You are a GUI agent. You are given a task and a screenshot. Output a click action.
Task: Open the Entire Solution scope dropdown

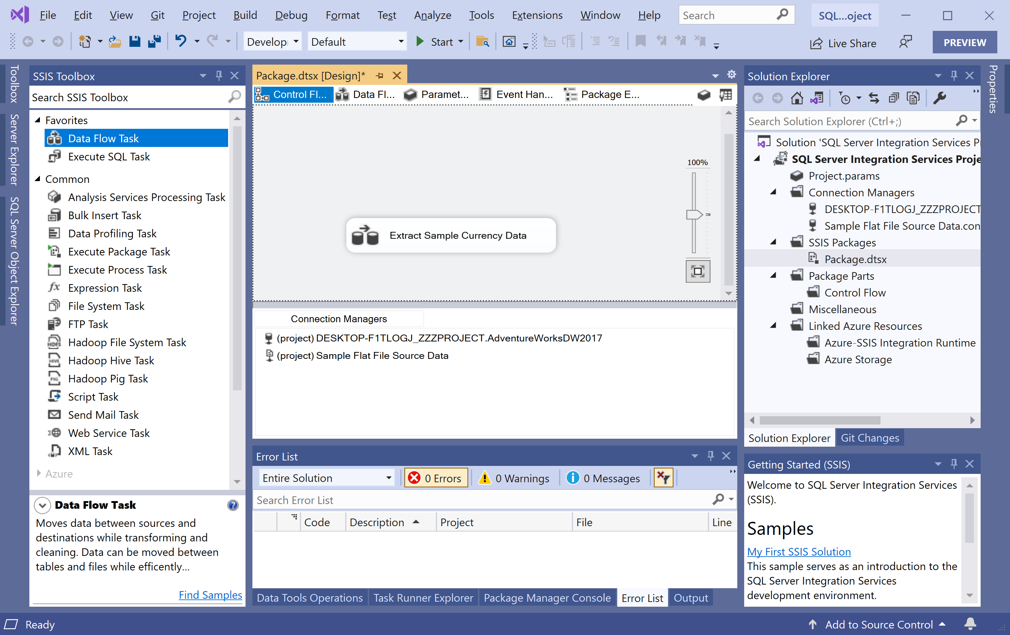click(327, 478)
